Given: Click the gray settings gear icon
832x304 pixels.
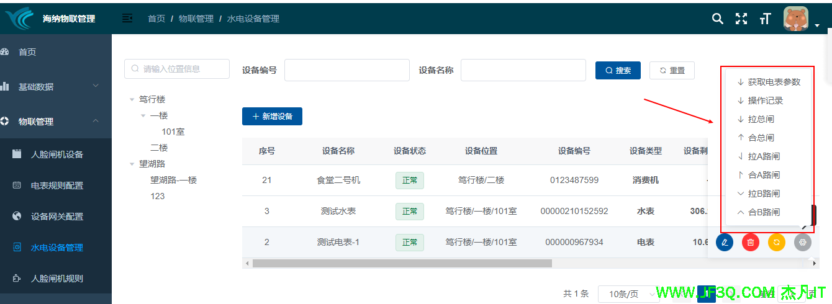Looking at the screenshot, I should pos(803,243).
